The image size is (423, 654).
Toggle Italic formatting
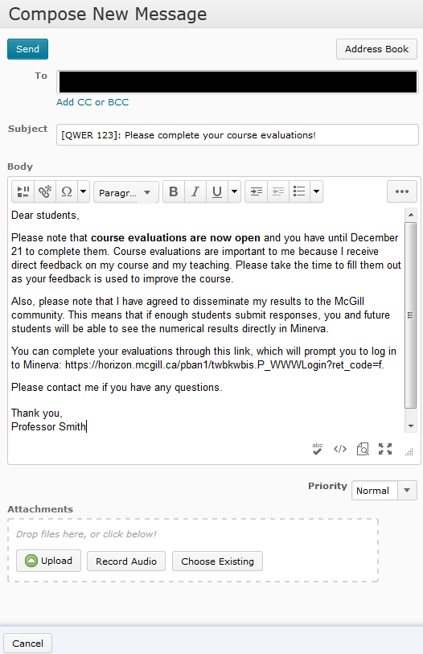pos(195,192)
